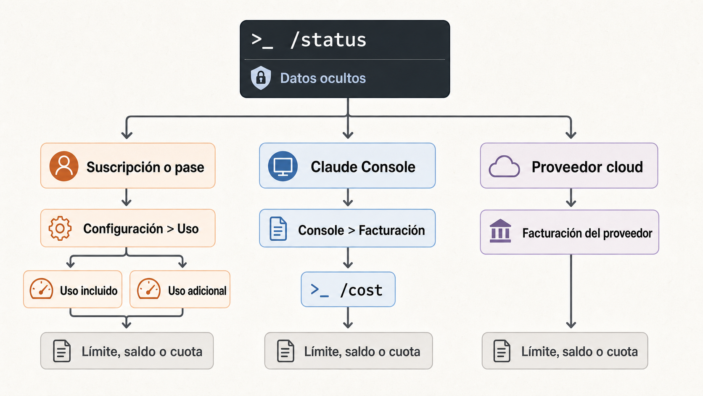703x396 pixels.
Task: Click the terminal prompt icon beside /status
Action: (262, 40)
